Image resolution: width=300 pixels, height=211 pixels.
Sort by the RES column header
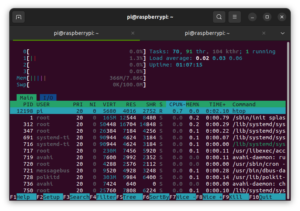click(x=131, y=104)
